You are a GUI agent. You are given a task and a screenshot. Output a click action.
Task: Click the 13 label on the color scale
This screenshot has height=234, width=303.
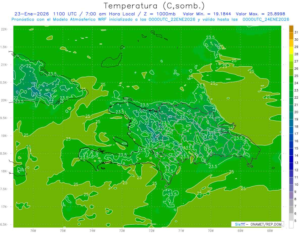(x=296, y=163)
